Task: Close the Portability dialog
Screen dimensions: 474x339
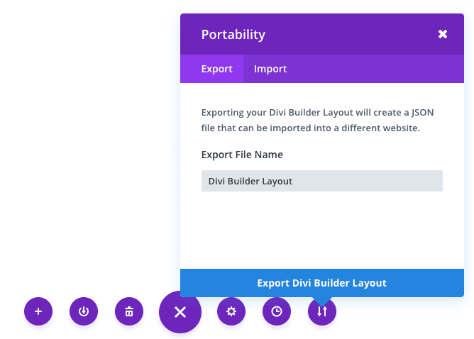Action: pyautogui.click(x=443, y=34)
